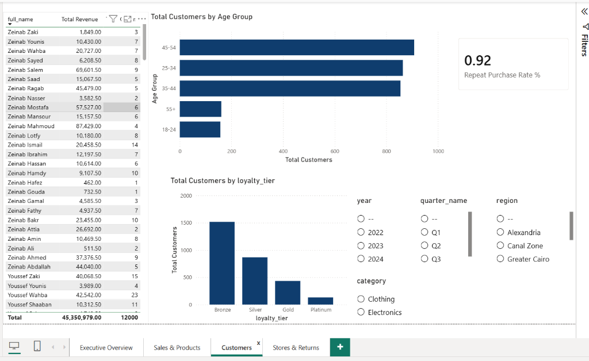Image resolution: width=589 pixels, height=361 pixels.
Task: Select the Zeinab Mahmoud row name
Action: pos(31,126)
